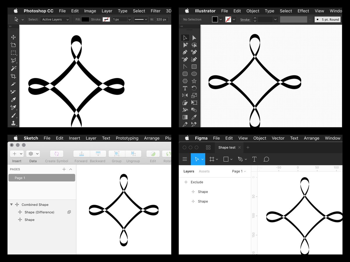The height and width of the screenshot is (262, 350).
Task: Select Photoshop's Rectangular Marquee tool
Action: coord(13,53)
